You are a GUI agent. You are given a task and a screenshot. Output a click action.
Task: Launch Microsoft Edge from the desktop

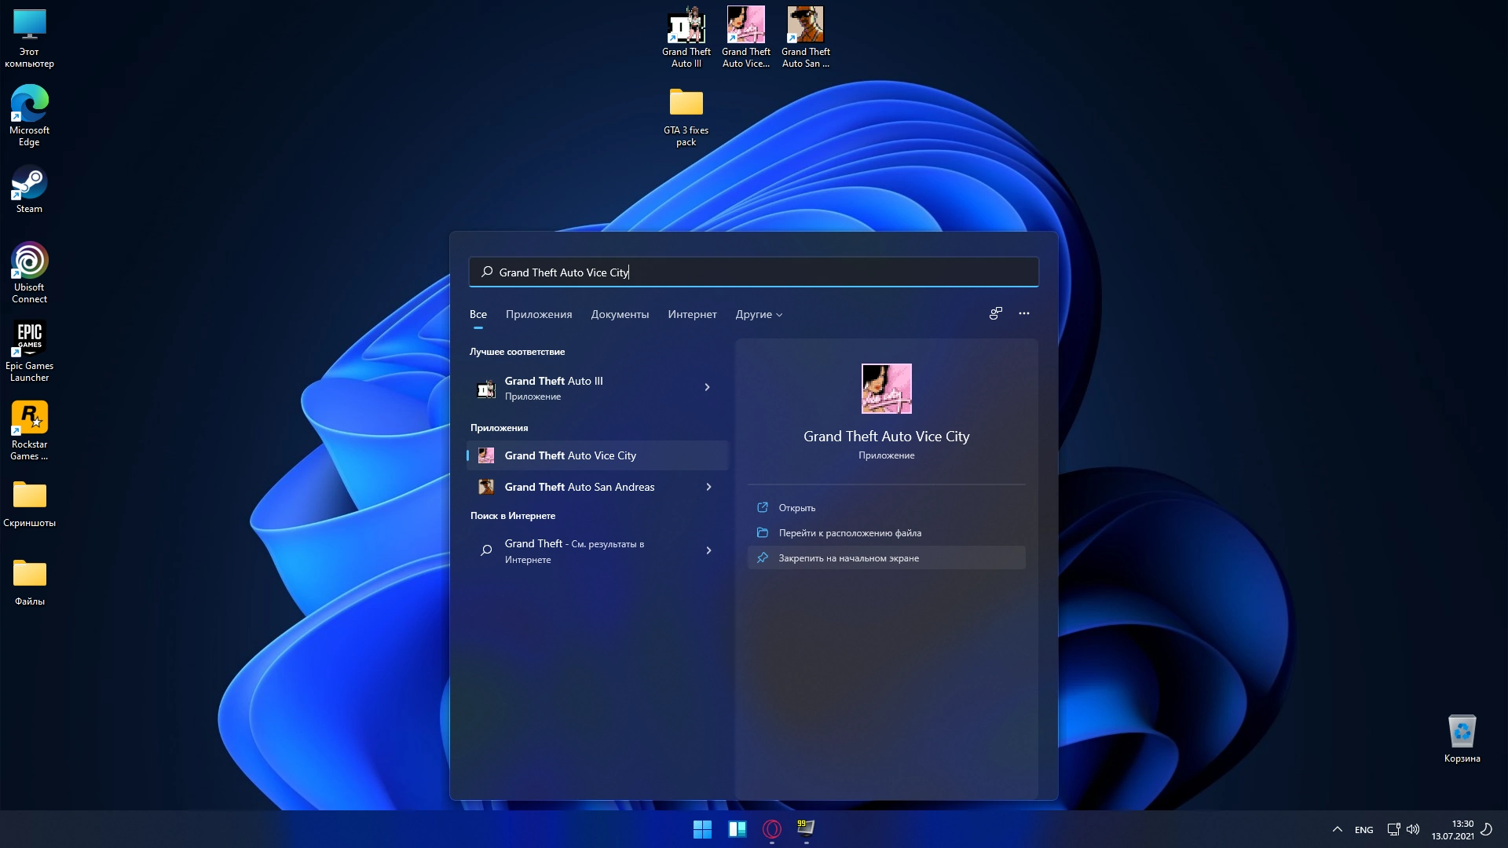(29, 115)
